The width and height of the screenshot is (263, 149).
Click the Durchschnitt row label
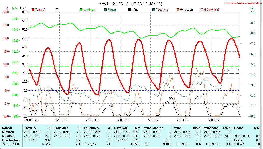[11, 140]
